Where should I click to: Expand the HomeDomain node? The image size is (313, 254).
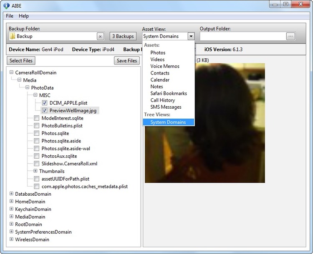click(x=11, y=201)
